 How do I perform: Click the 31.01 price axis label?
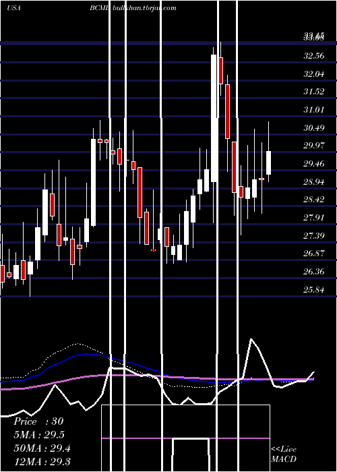[x=314, y=109]
